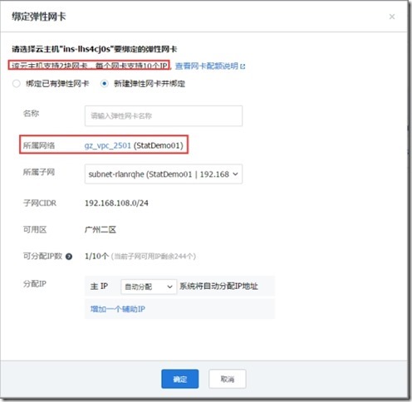The height and width of the screenshot is (402, 412).
Task: Cancel with the 取消 button
Action: pos(228,379)
